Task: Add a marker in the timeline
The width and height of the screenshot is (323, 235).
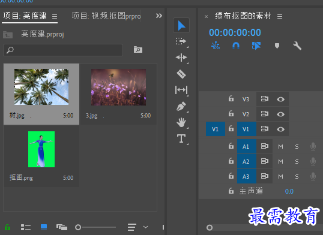Action: pos(277,46)
